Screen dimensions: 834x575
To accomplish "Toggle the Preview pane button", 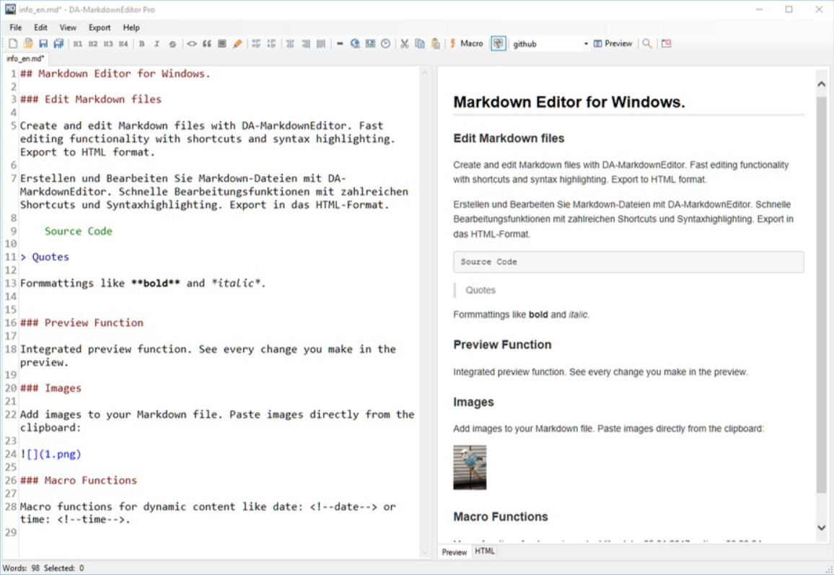I will [x=613, y=43].
